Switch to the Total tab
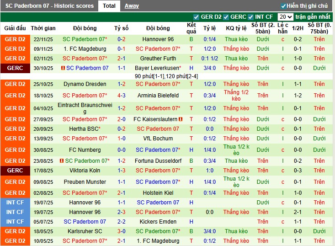The width and height of the screenshot is (335, 246). [109, 6]
